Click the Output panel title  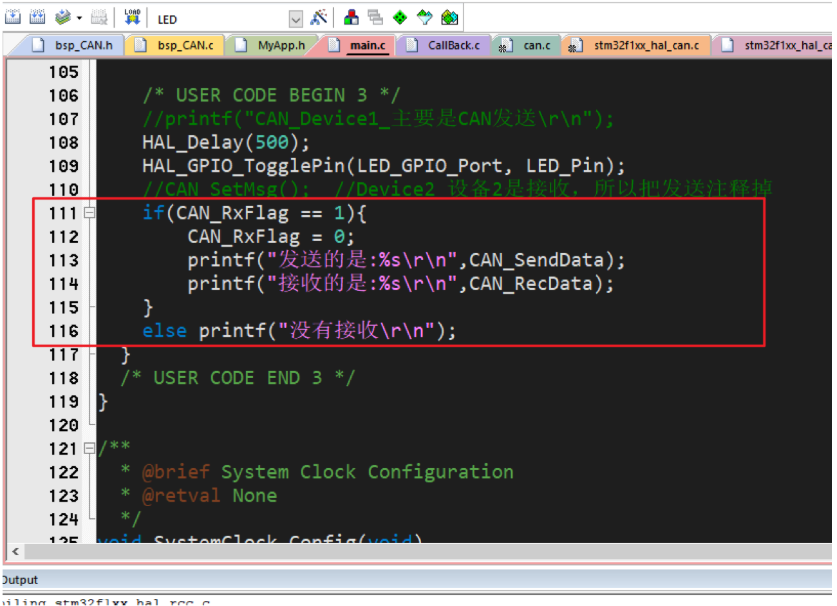tap(19, 580)
